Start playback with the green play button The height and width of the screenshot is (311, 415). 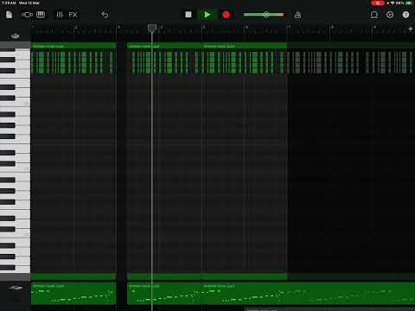click(x=207, y=15)
